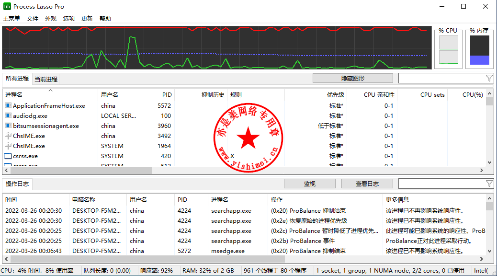Click the % 内存 usage meter
This screenshot has width=497, height=276.
click(480, 50)
